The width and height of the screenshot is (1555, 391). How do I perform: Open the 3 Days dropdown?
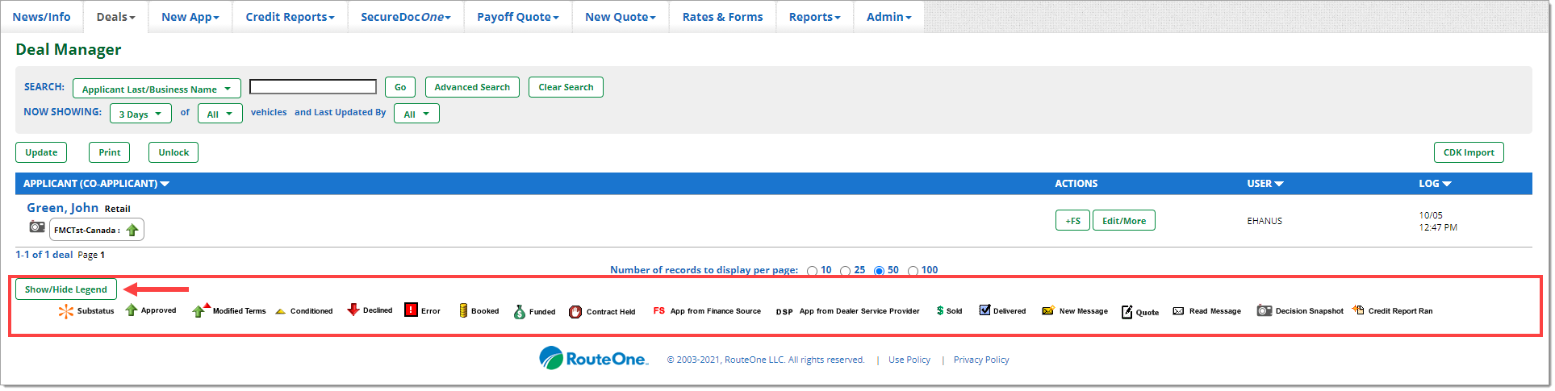click(140, 114)
